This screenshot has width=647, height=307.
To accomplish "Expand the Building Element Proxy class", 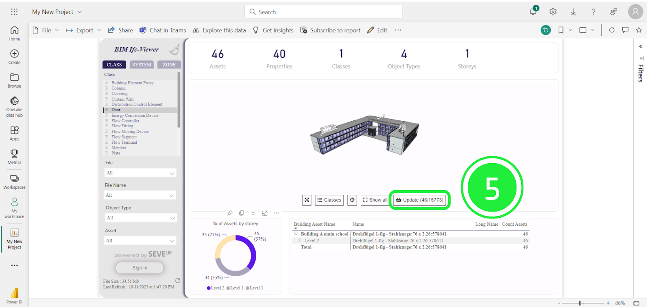I will click(x=107, y=82).
